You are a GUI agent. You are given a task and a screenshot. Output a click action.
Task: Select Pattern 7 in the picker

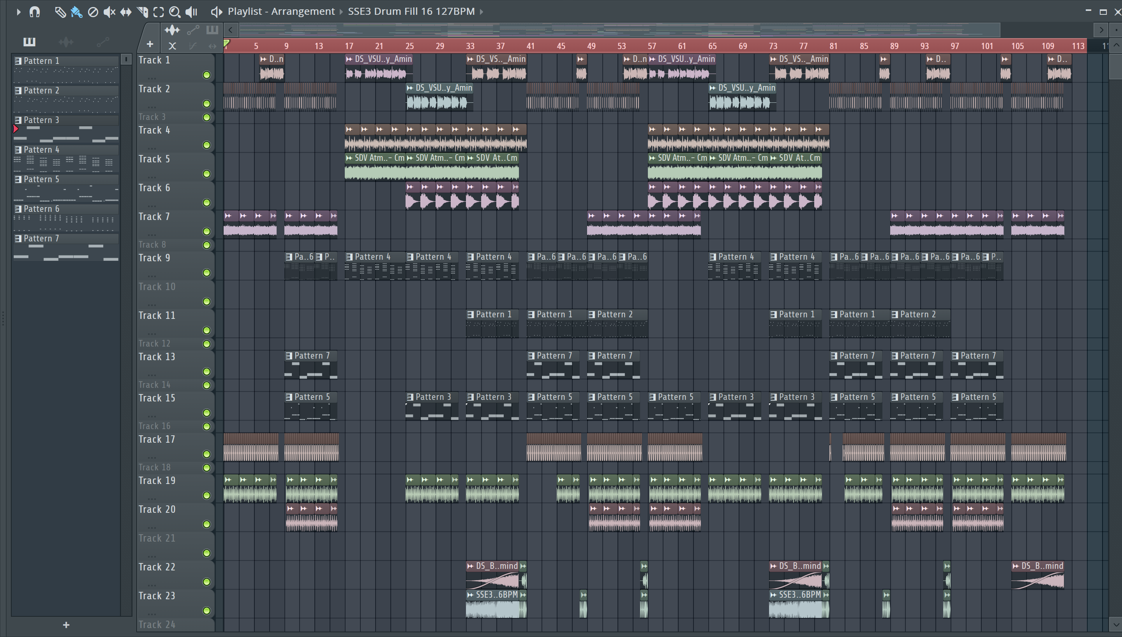tap(66, 247)
